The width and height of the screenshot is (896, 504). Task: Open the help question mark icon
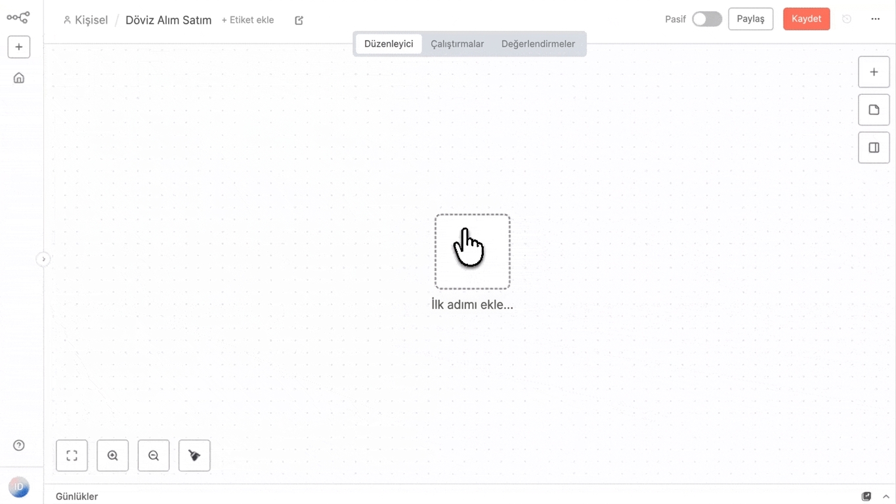[19, 446]
